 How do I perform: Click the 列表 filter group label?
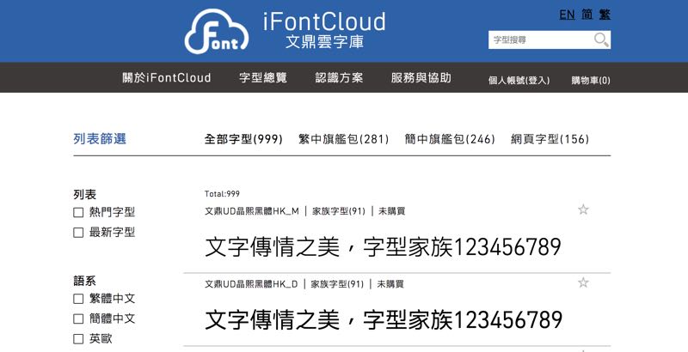pyautogui.click(x=84, y=194)
